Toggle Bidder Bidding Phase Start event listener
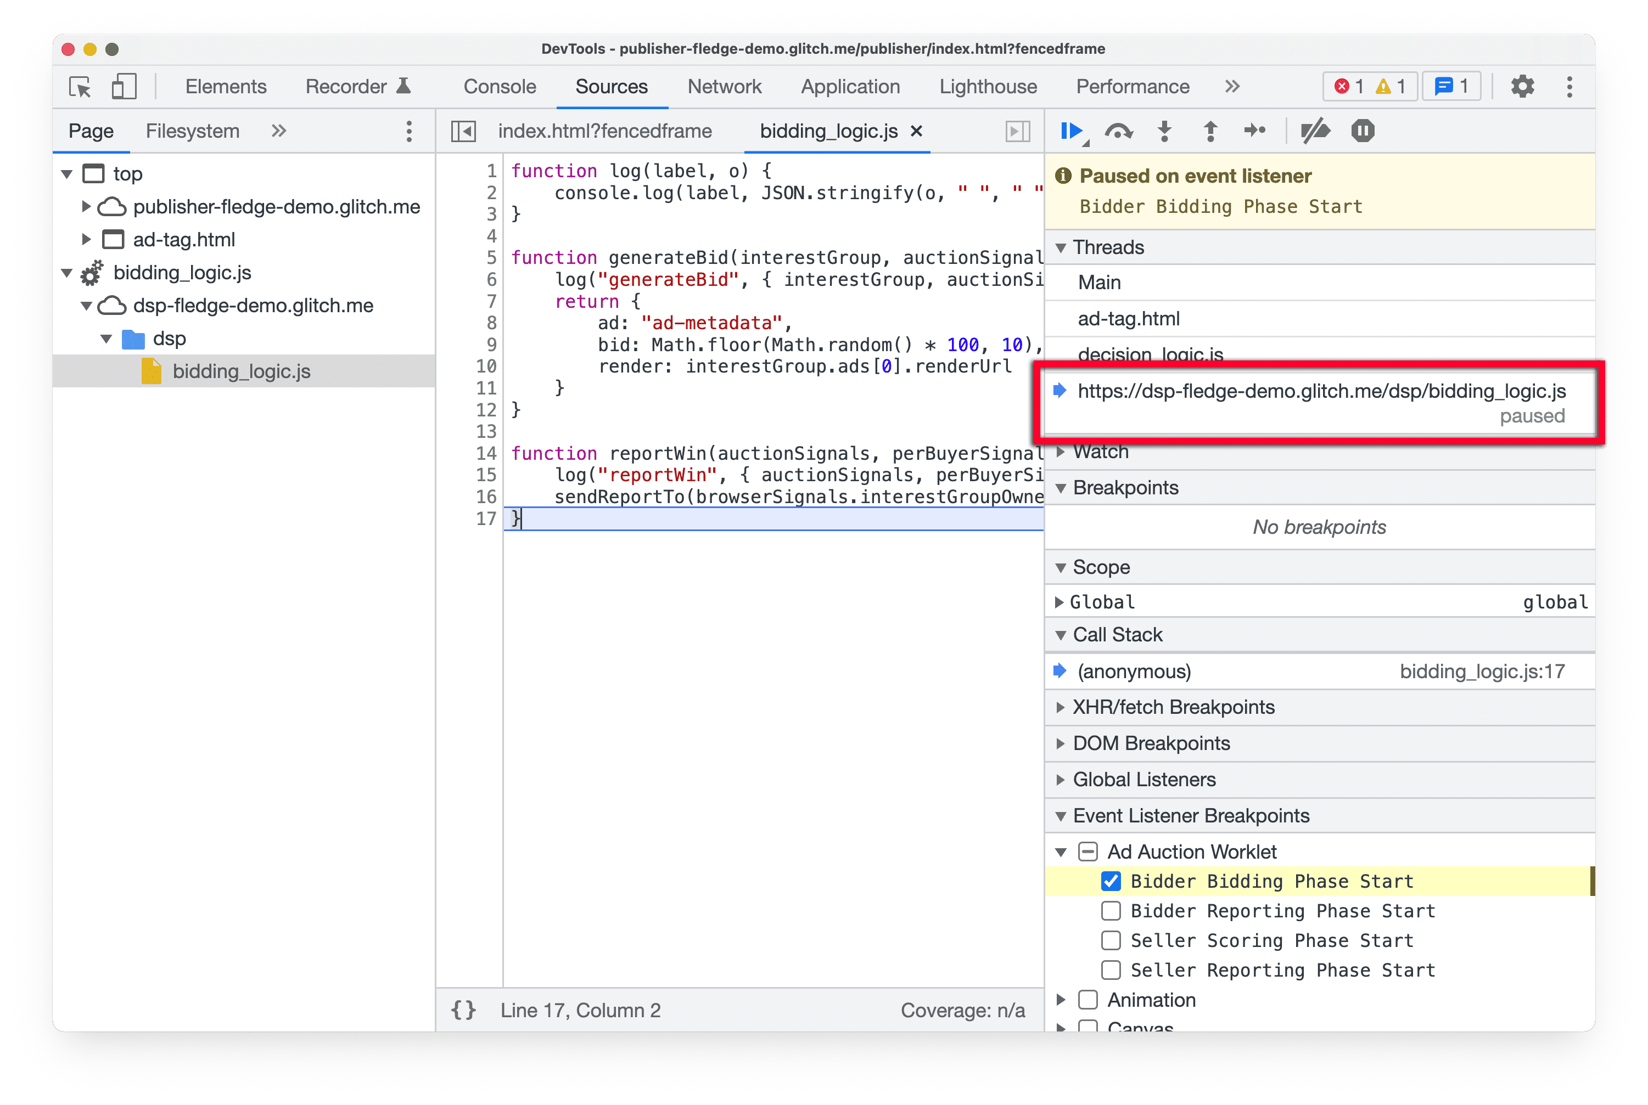This screenshot has width=1648, height=1105. tap(1109, 881)
